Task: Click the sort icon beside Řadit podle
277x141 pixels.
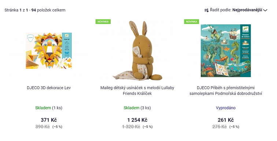Action: click(207, 10)
